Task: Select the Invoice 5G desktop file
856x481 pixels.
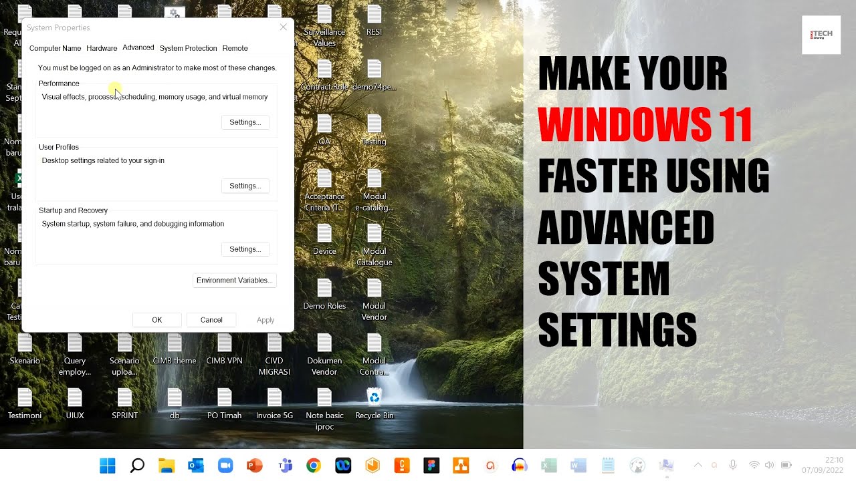Action: 274,404
